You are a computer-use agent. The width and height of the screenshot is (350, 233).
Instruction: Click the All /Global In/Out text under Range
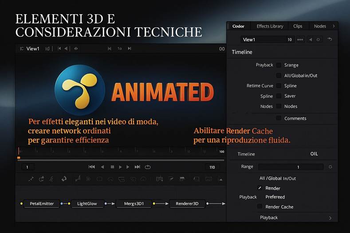(278, 179)
